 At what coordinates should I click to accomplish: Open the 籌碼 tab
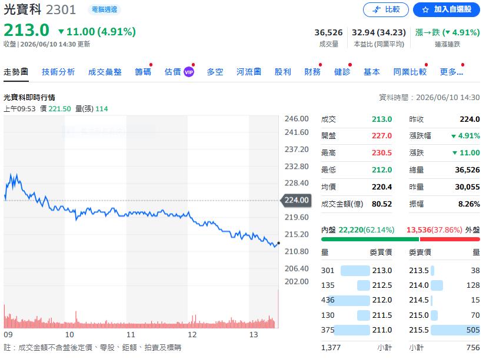[x=143, y=72]
